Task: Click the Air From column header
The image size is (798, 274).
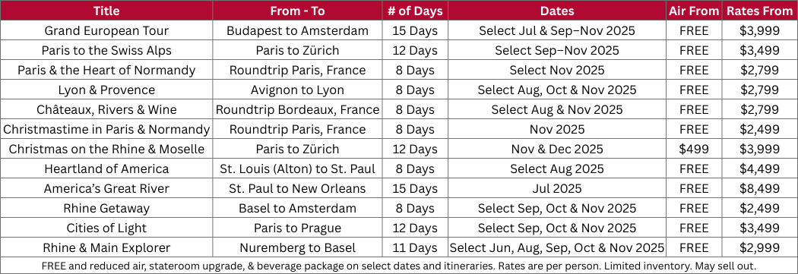Action: [x=694, y=11]
